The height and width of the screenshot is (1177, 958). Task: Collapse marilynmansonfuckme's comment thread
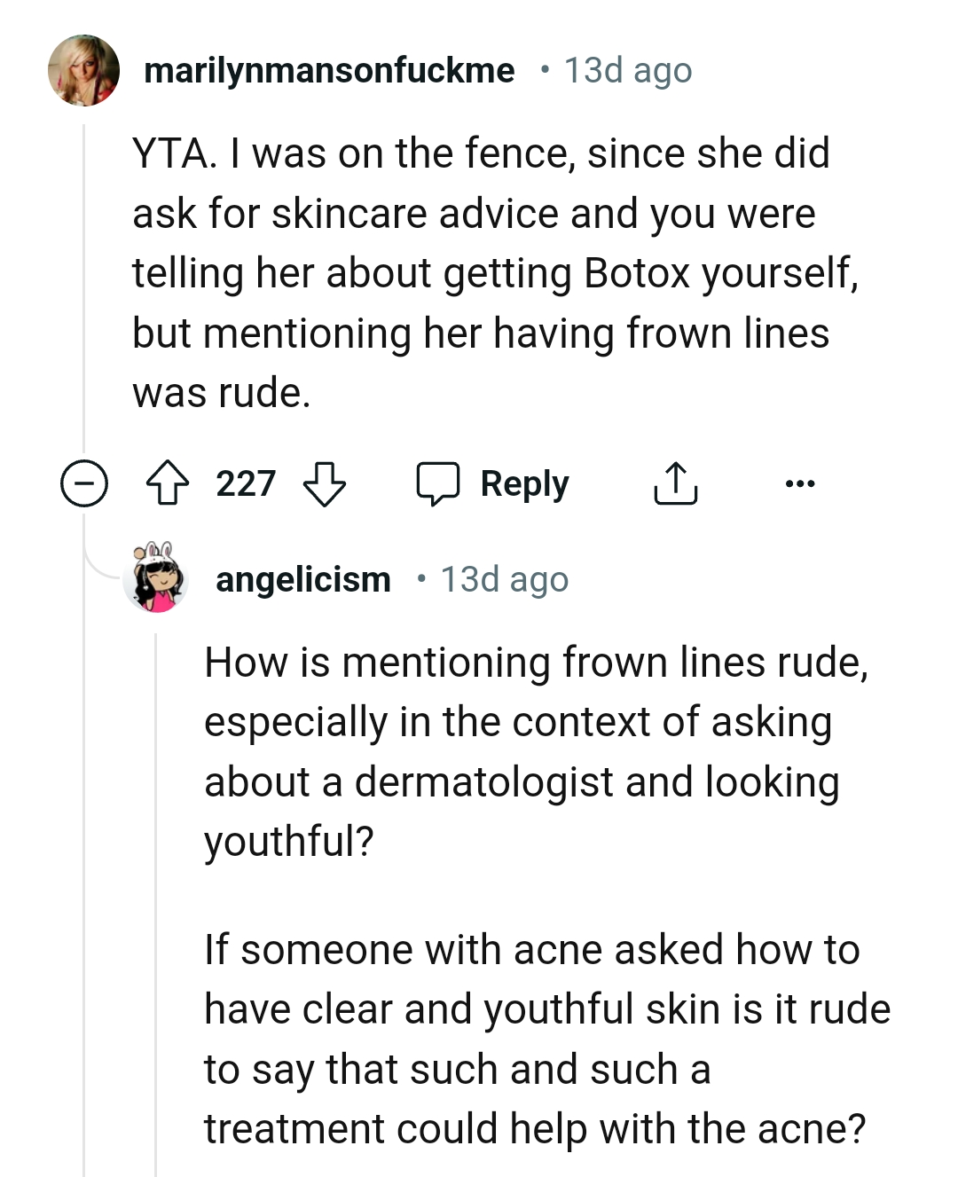click(x=82, y=483)
